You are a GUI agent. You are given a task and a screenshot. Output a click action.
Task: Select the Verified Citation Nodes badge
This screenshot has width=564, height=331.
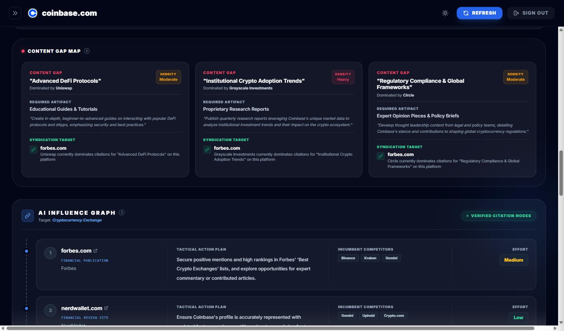(x=499, y=216)
